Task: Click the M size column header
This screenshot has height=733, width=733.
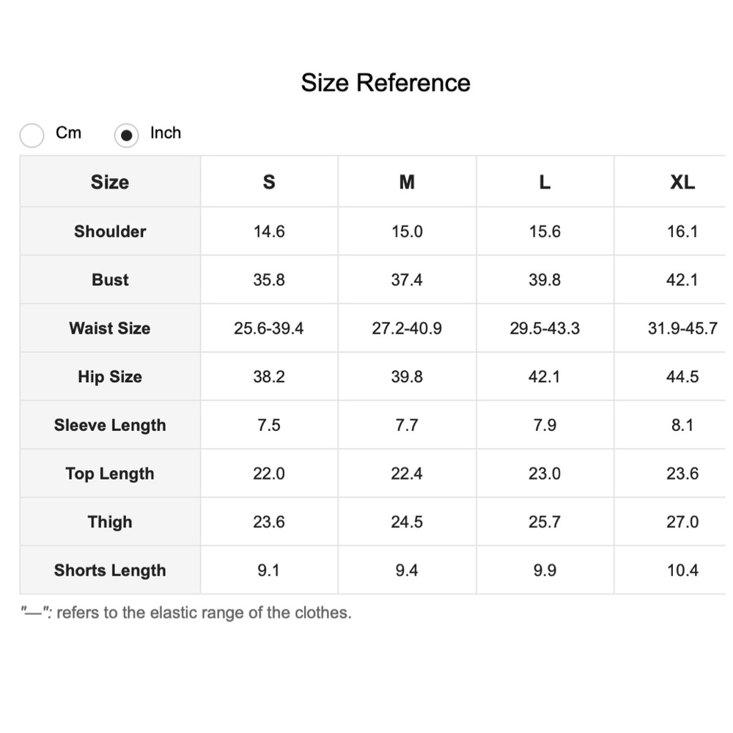Action: [x=407, y=183]
